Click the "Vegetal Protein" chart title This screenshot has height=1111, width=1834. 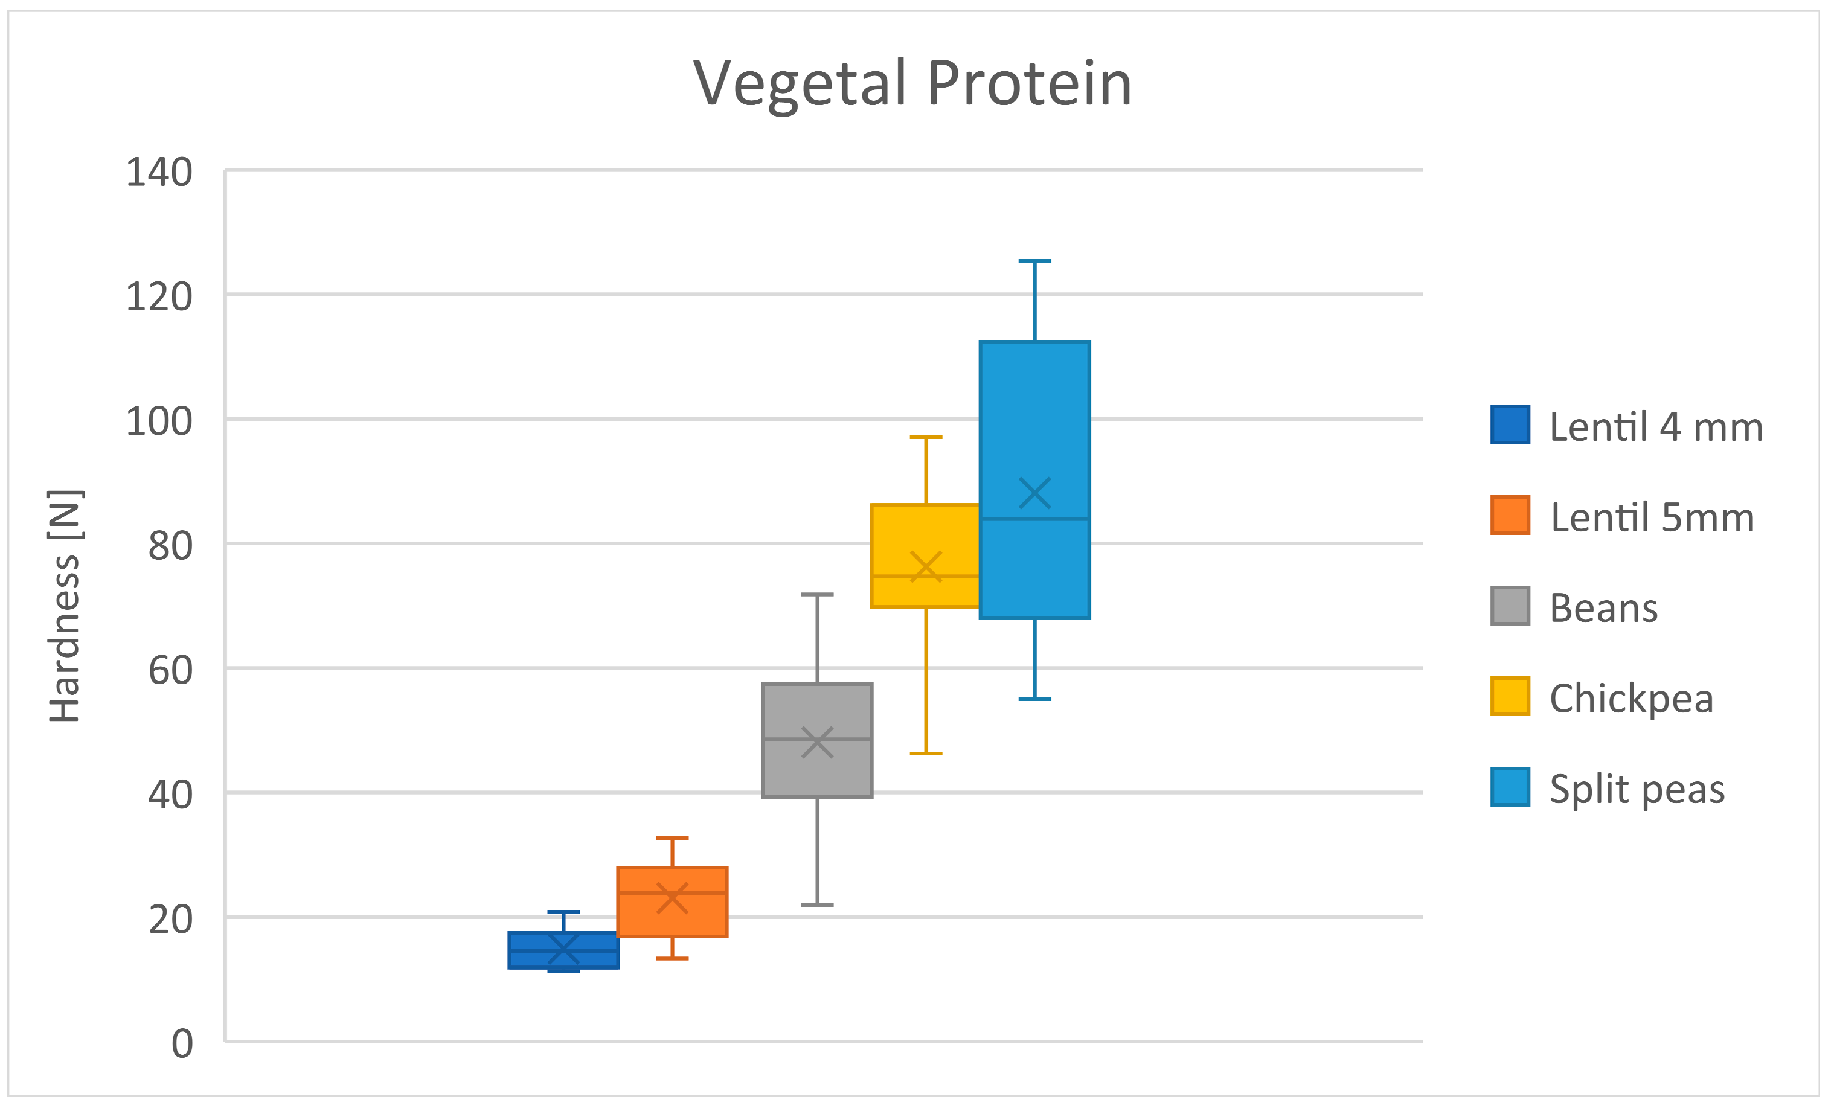pos(912,83)
